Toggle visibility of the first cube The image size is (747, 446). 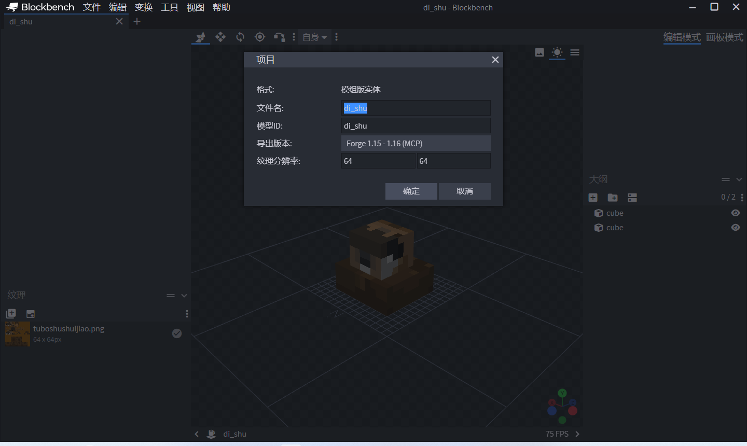pyautogui.click(x=735, y=213)
